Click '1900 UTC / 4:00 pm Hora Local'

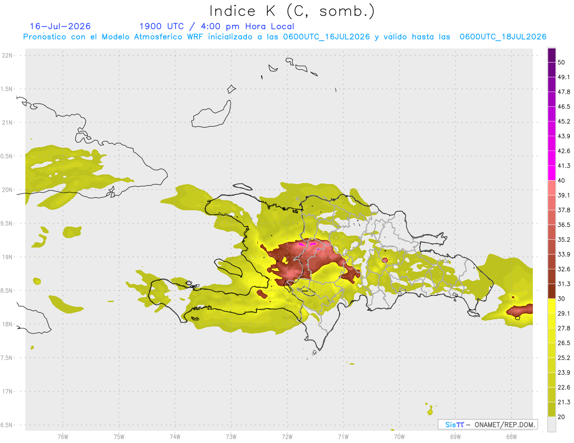click(x=217, y=26)
